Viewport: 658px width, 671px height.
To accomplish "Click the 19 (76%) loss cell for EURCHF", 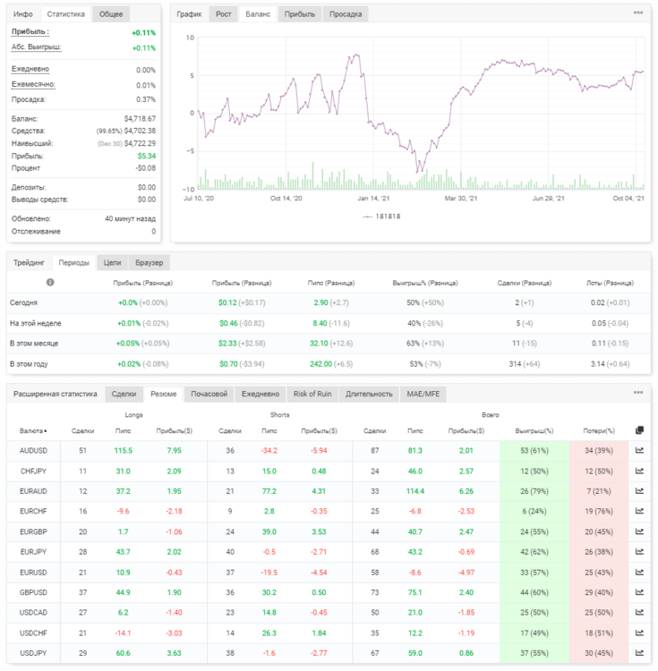I will pyautogui.click(x=599, y=511).
